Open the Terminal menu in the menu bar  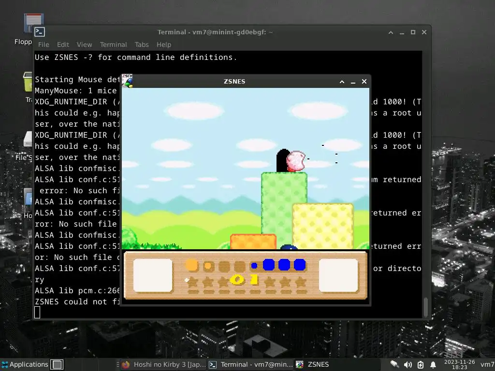(x=113, y=44)
